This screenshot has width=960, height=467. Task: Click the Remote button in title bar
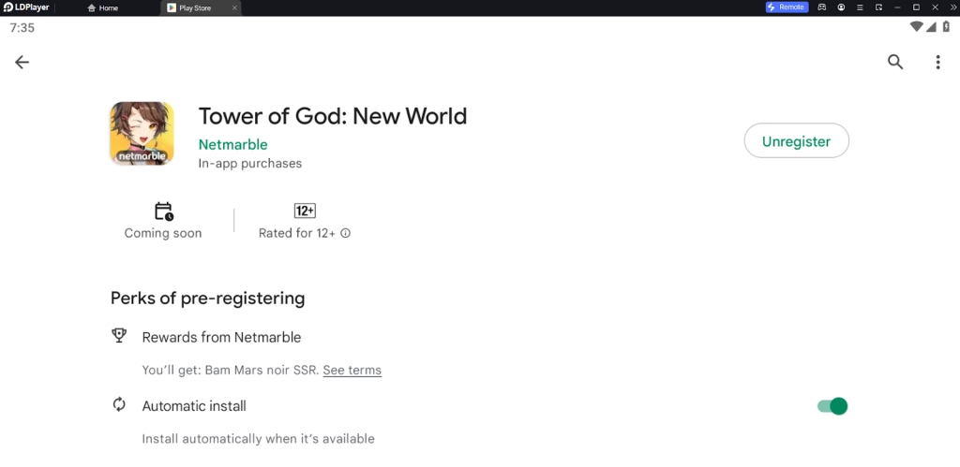click(x=787, y=7)
